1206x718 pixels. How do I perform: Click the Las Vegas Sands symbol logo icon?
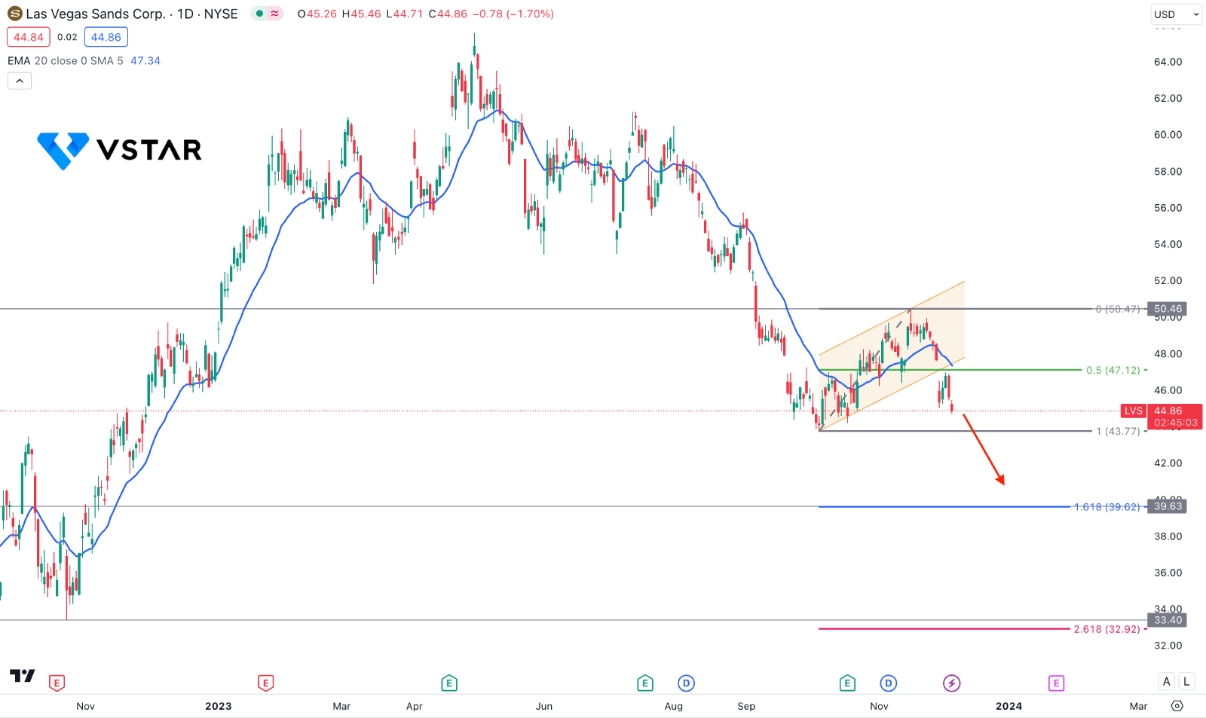(x=14, y=14)
